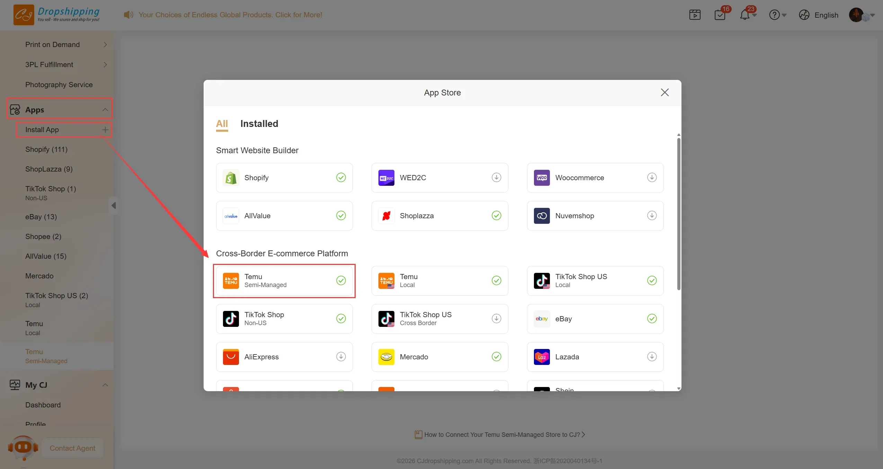Click WED2C download install indicator

point(496,177)
